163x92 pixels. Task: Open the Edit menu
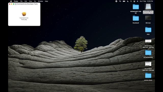click(26, 1)
